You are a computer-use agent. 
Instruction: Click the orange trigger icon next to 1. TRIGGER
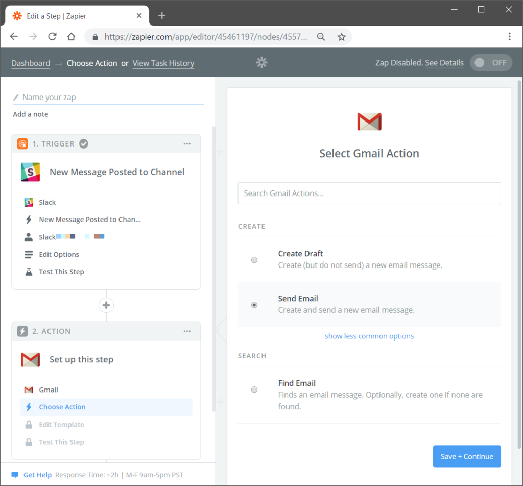point(22,143)
